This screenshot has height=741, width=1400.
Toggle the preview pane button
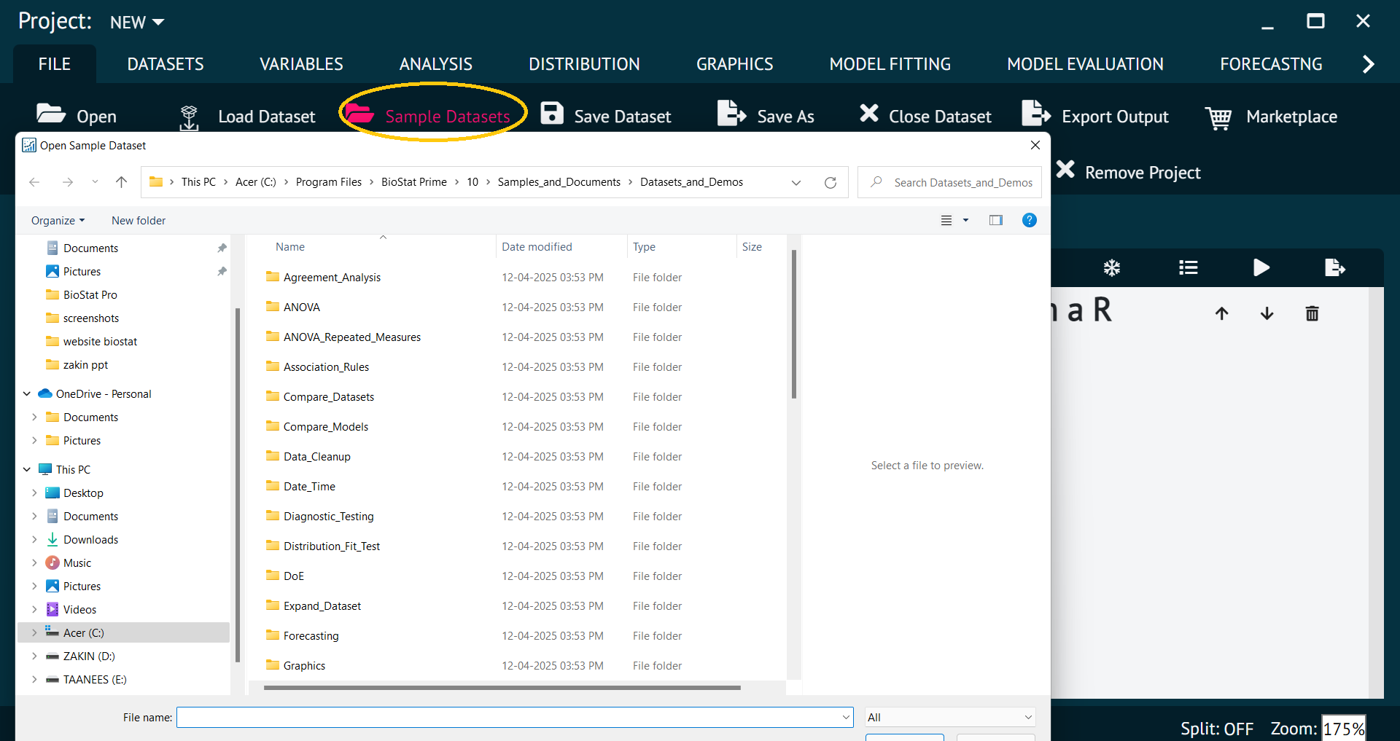pos(995,220)
